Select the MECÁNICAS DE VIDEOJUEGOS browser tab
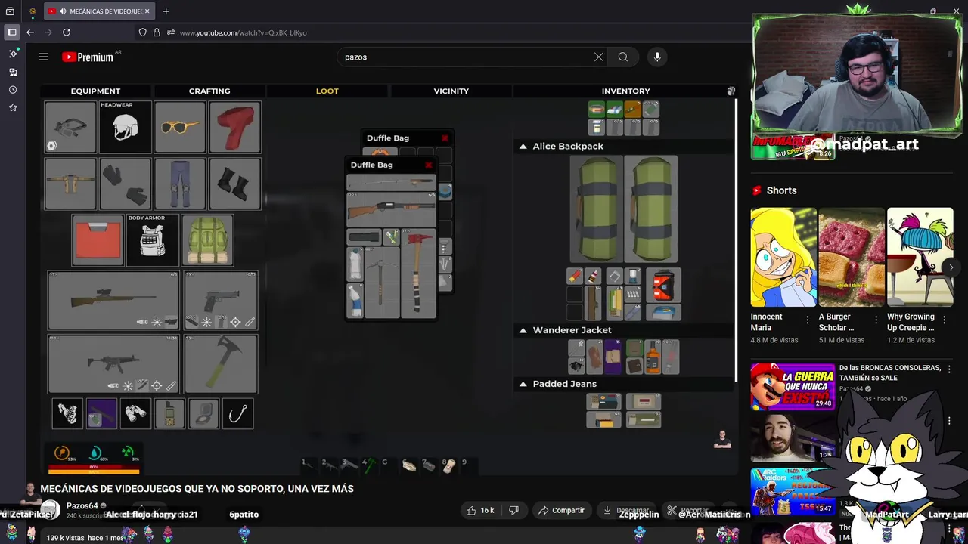The height and width of the screenshot is (544, 968). tap(98, 11)
